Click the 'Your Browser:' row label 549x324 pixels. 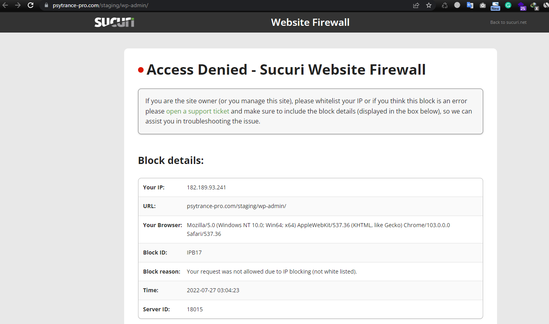tap(162, 225)
